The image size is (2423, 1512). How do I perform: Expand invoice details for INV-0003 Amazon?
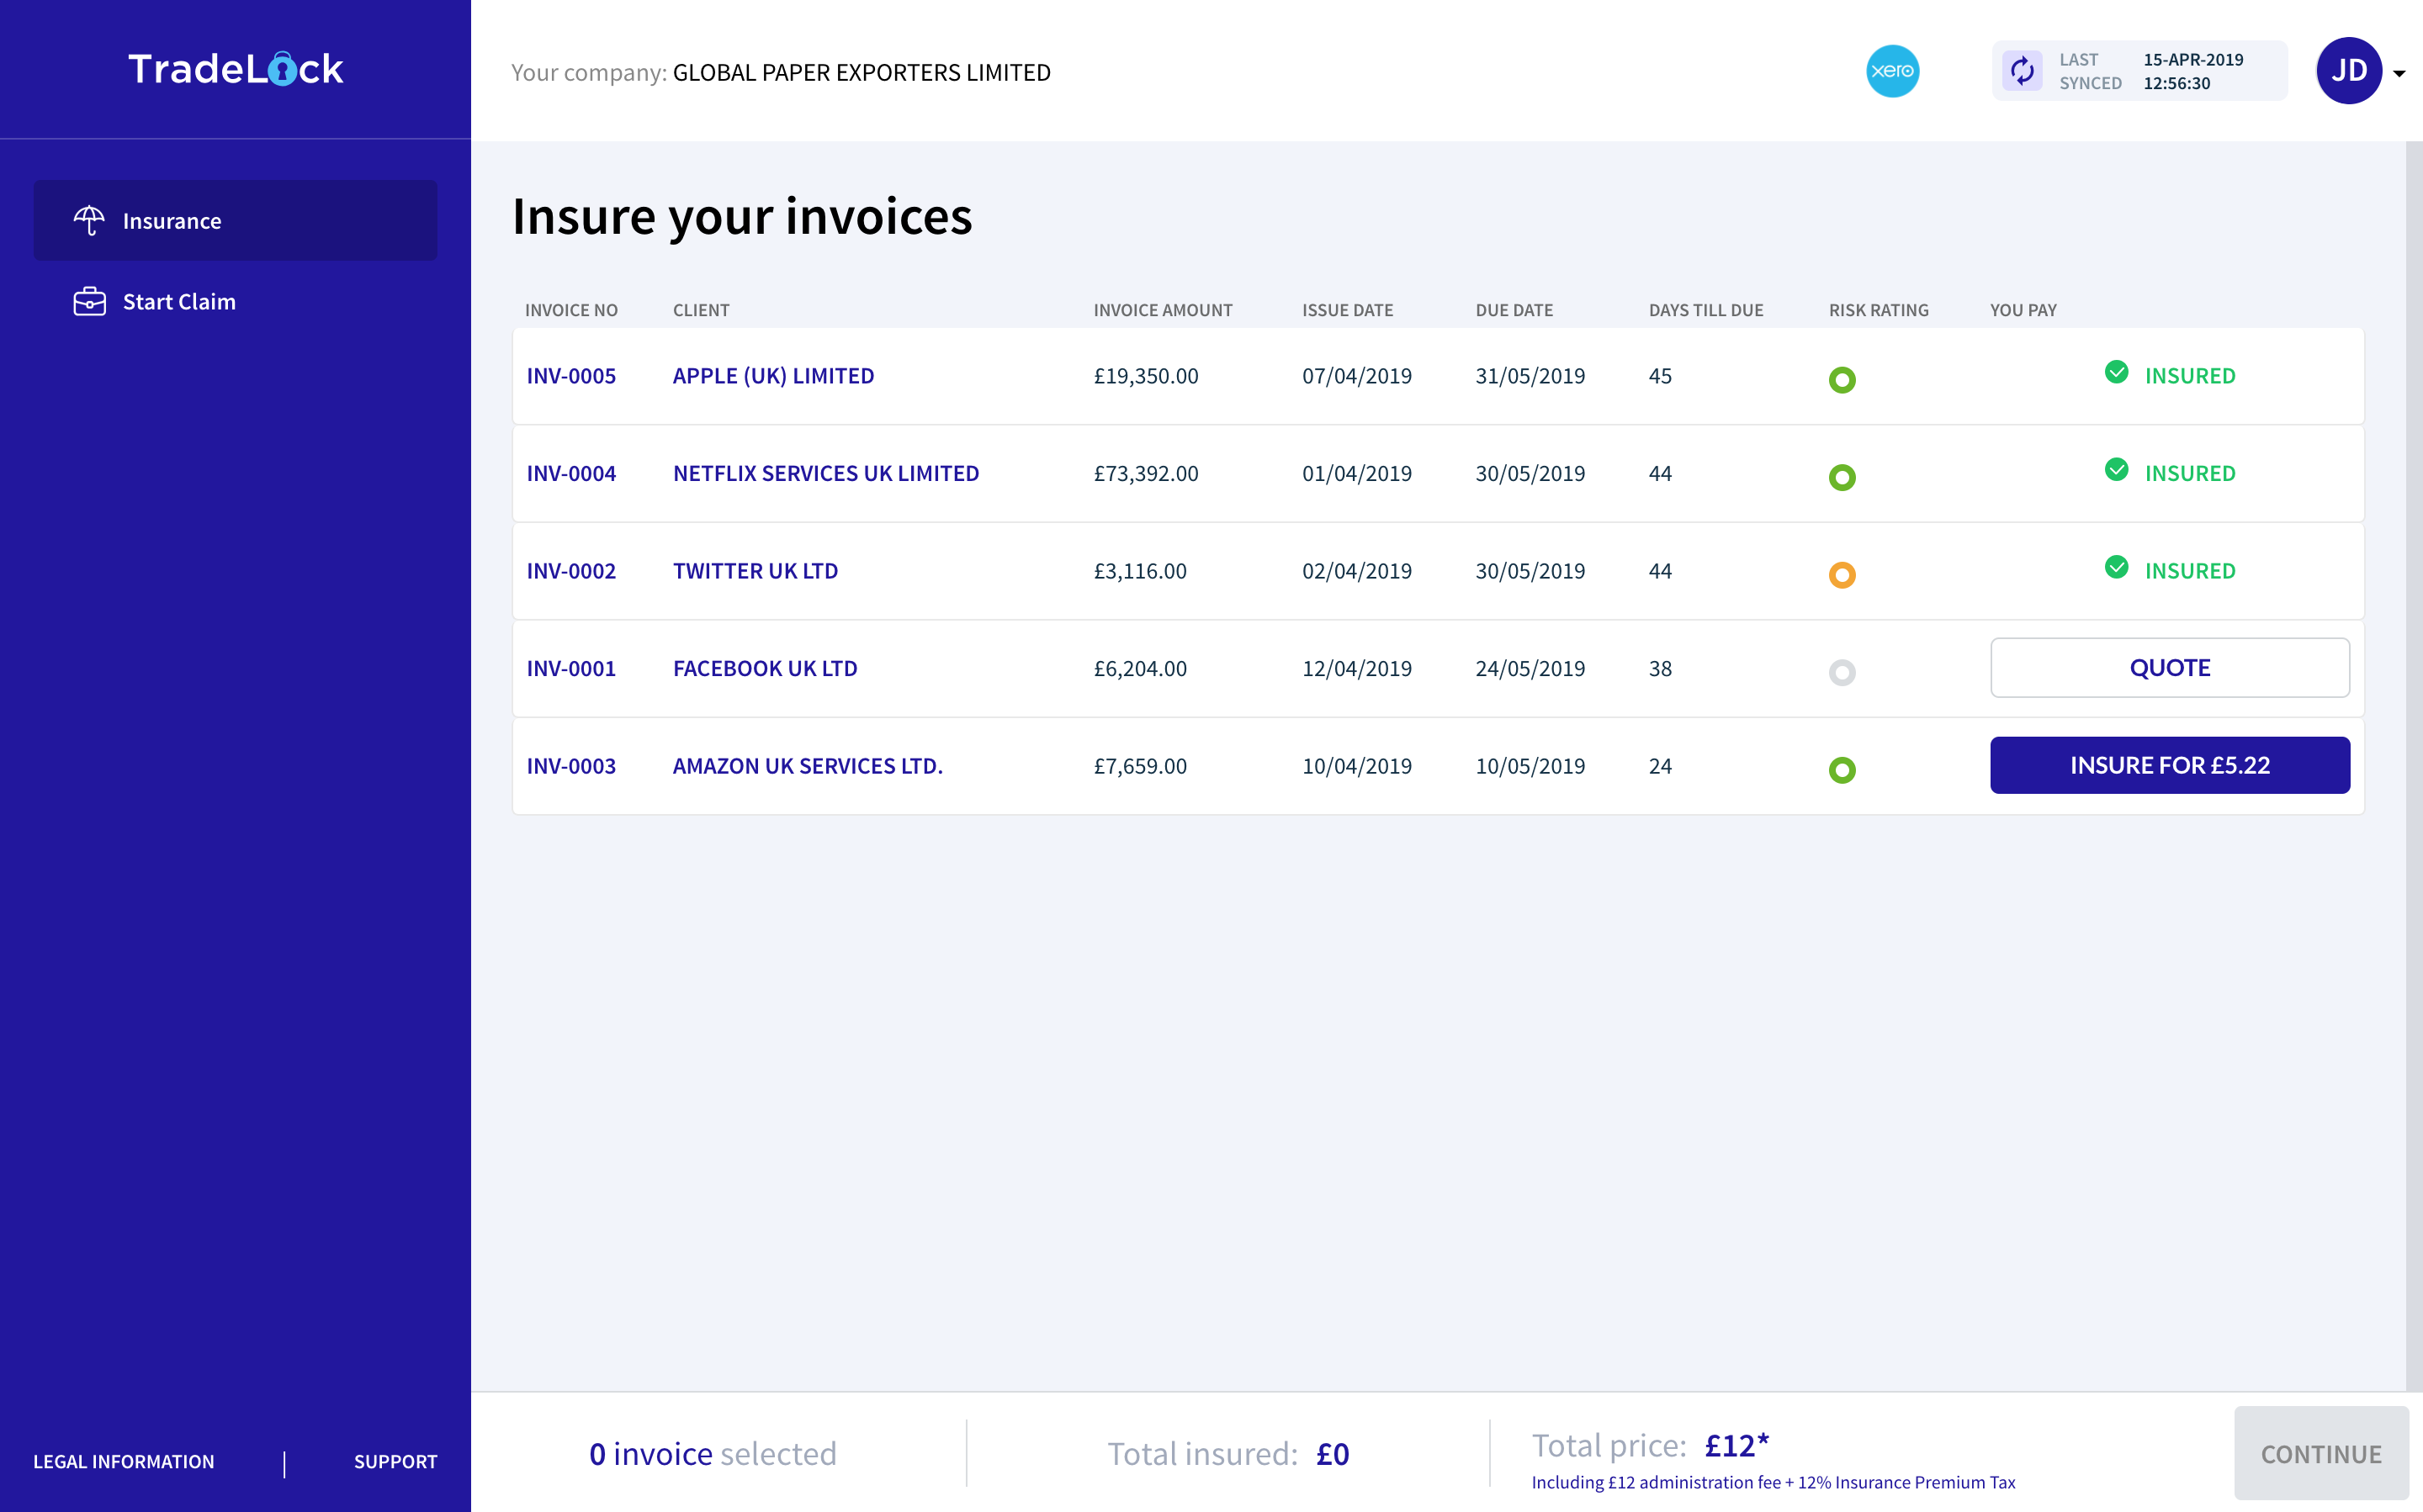pos(570,764)
